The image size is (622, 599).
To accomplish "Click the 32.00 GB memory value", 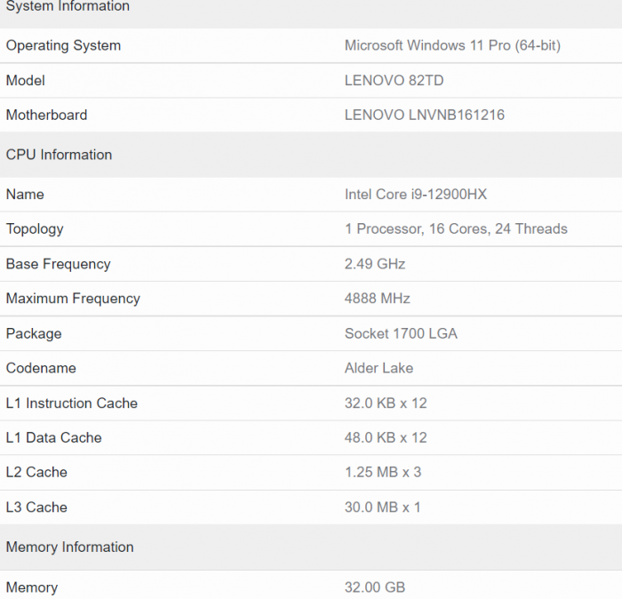I will tap(374, 587).
